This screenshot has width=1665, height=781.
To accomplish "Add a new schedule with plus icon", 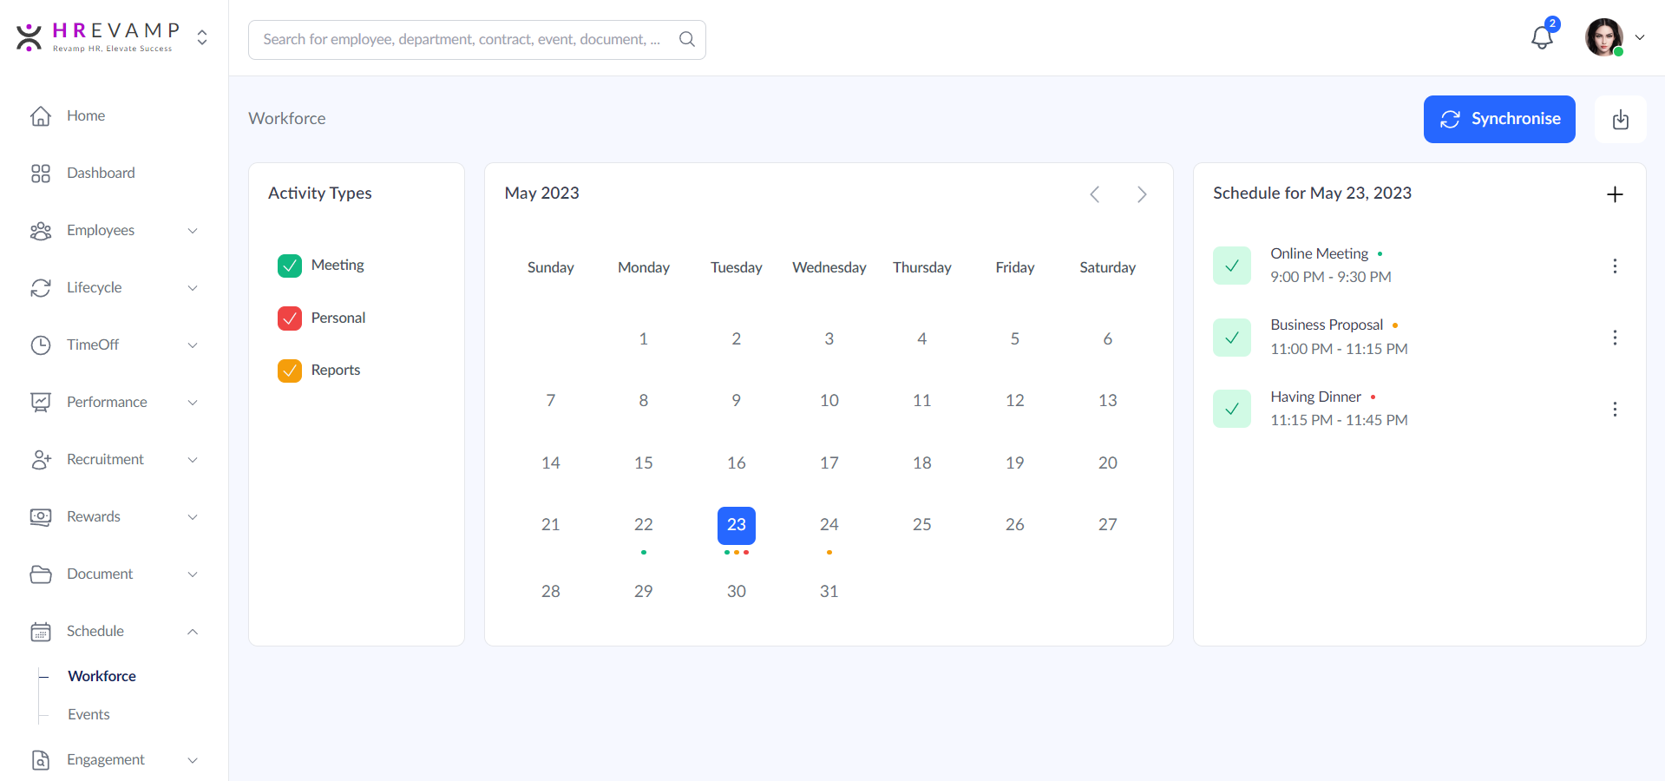I will 1614,194.
